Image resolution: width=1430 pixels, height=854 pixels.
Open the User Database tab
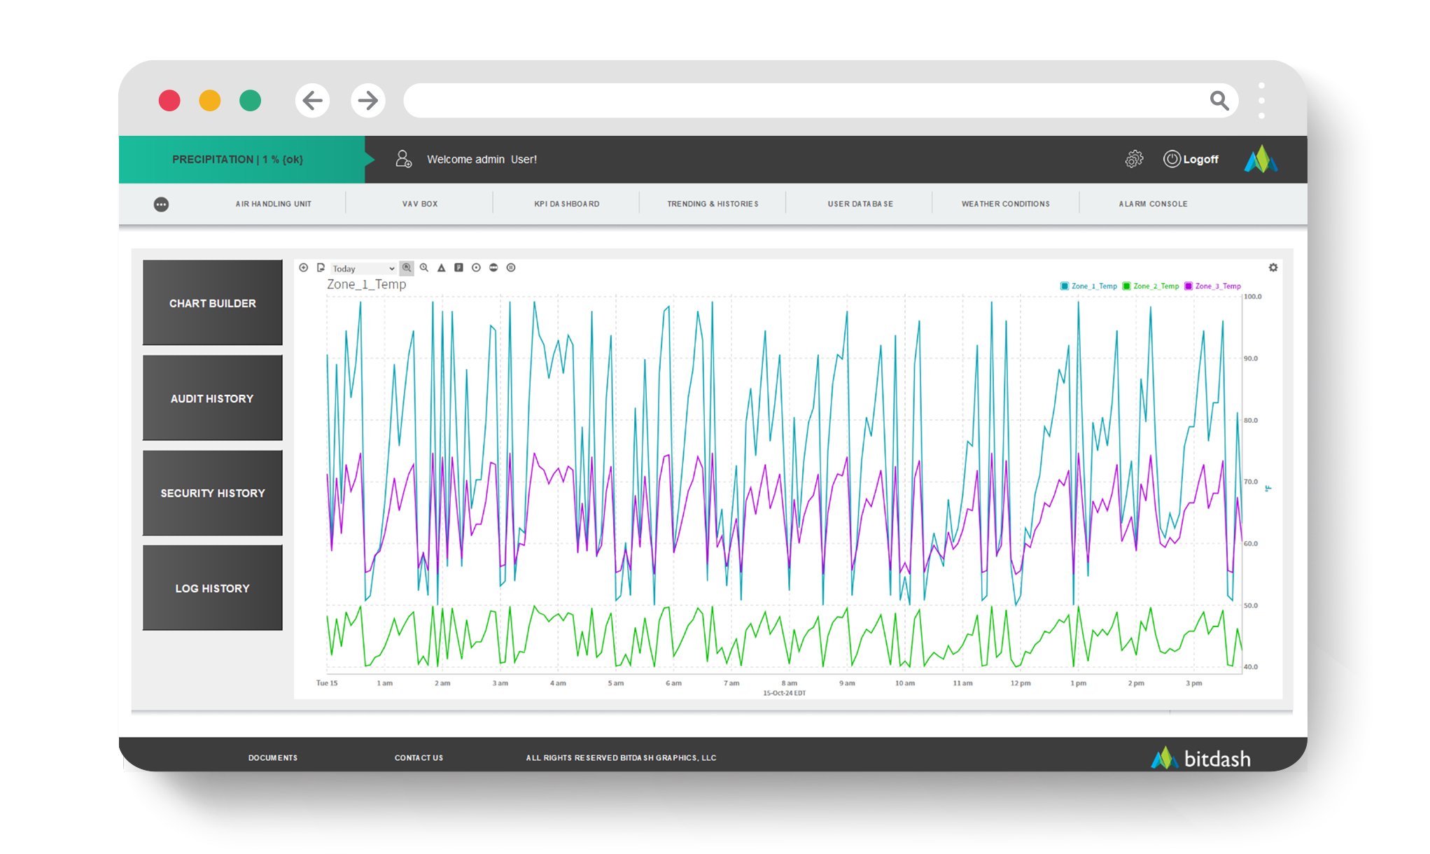pos(860,204)
